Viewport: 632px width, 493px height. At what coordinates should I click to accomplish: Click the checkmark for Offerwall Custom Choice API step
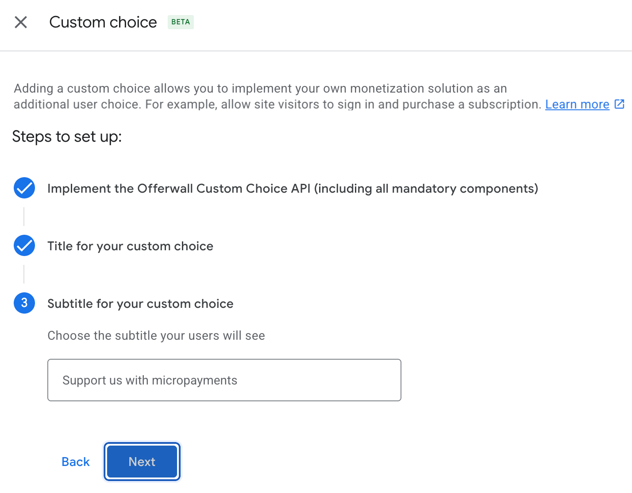pos(24,188)
